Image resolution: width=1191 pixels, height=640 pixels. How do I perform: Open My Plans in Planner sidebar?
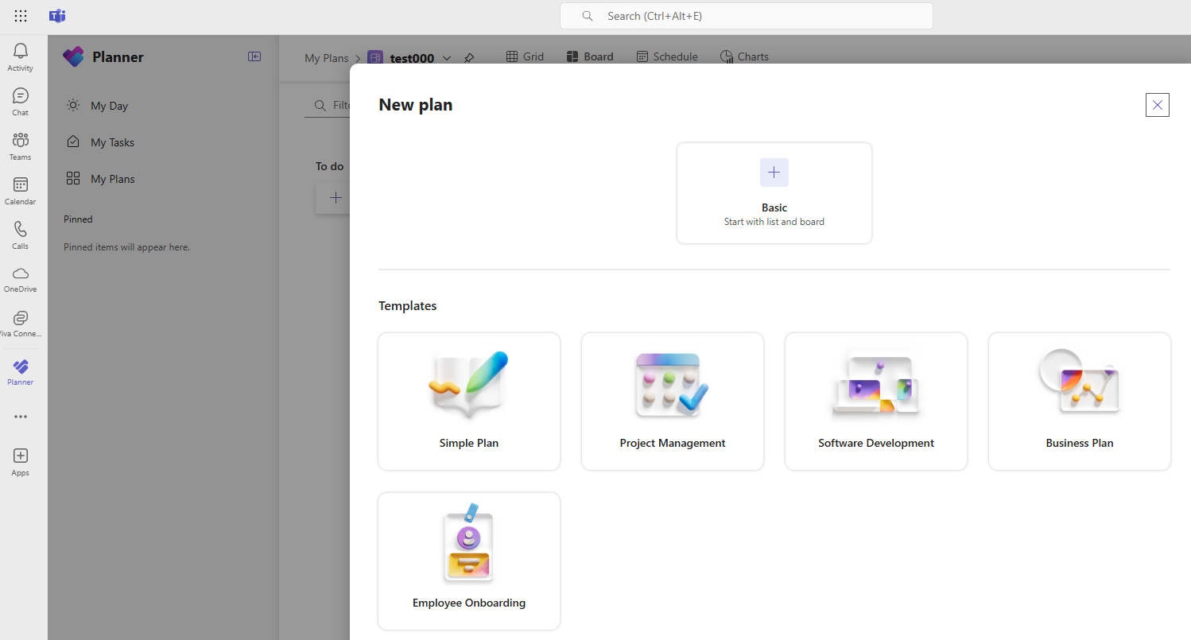tap(163, 179)
